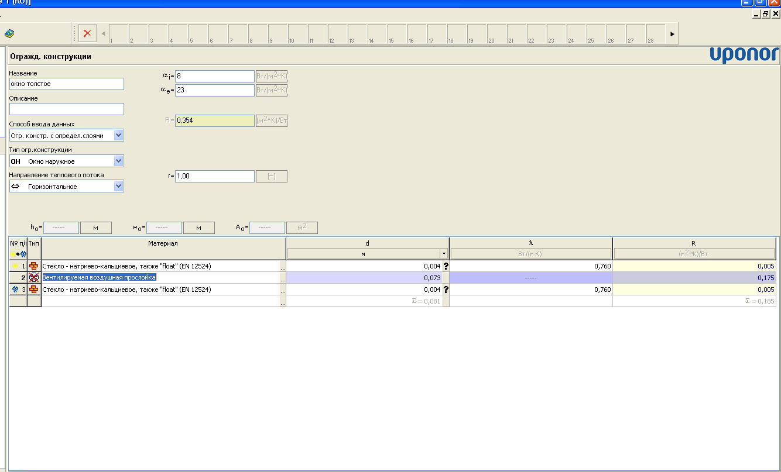The width and height of the screenshot is (781, 472).
Task: Click the red X delete button
Action: (87, 33)
